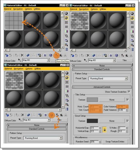Click Get Material icon in top-left window
The height and width of the screenshot is (150, 140).
[x=7, y=55]
